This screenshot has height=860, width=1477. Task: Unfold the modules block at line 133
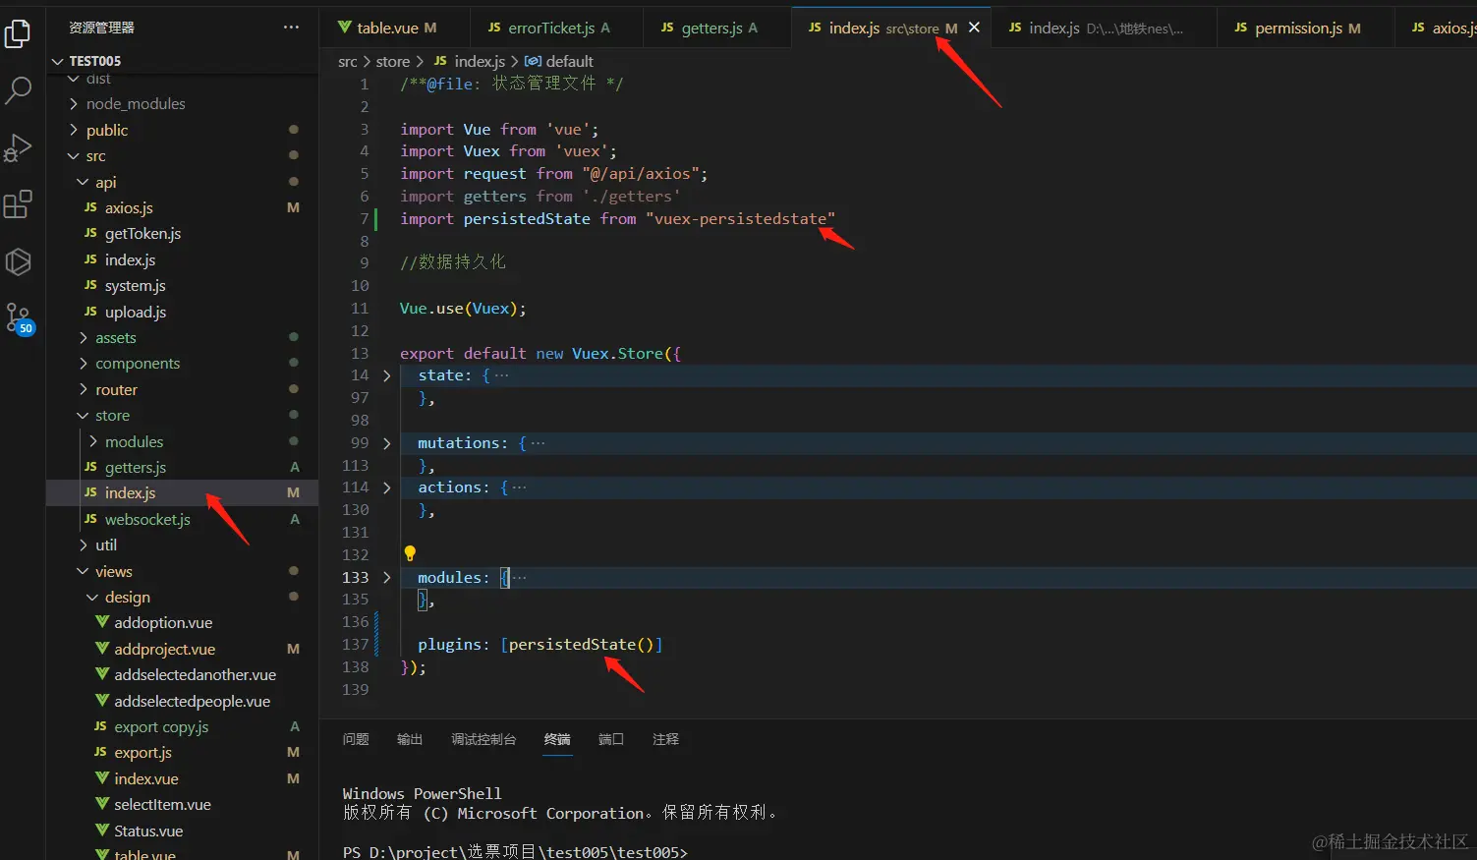387,578
